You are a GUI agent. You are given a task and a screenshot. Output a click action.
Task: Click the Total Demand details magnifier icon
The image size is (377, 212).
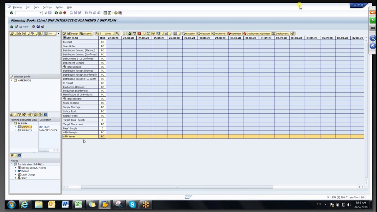click(x=65, y=67)
